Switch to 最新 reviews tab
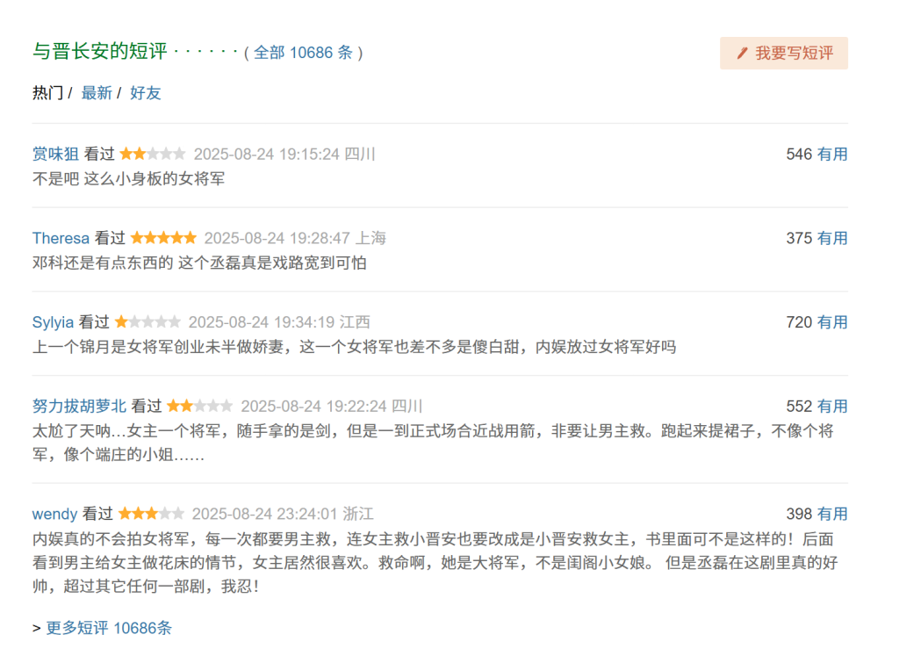Screen dimensions: 899x656 pos(97,93)
